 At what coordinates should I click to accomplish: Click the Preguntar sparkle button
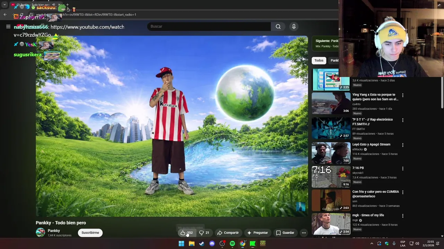point(257,233)
